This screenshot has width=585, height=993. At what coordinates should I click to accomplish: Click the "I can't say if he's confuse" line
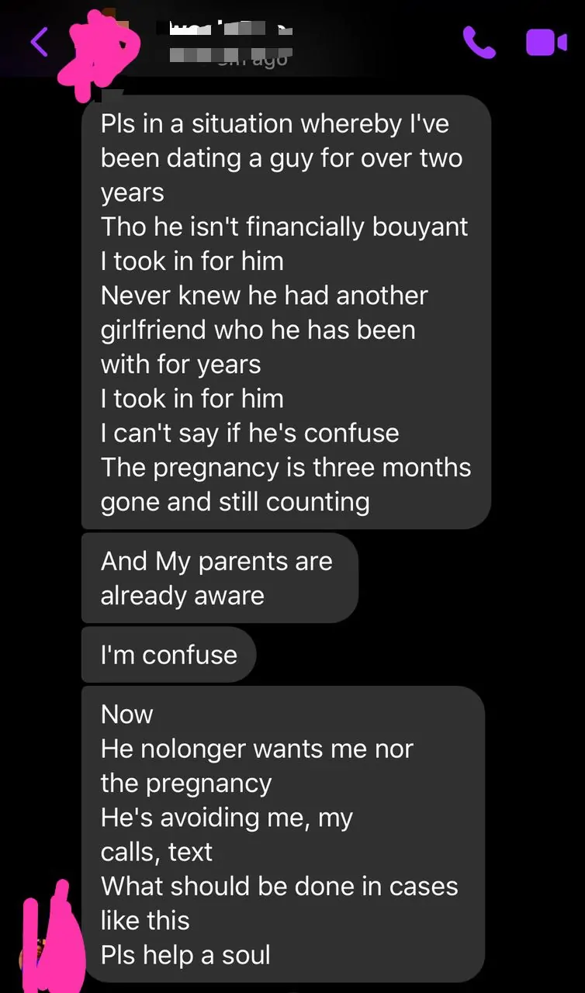[249, 433]
